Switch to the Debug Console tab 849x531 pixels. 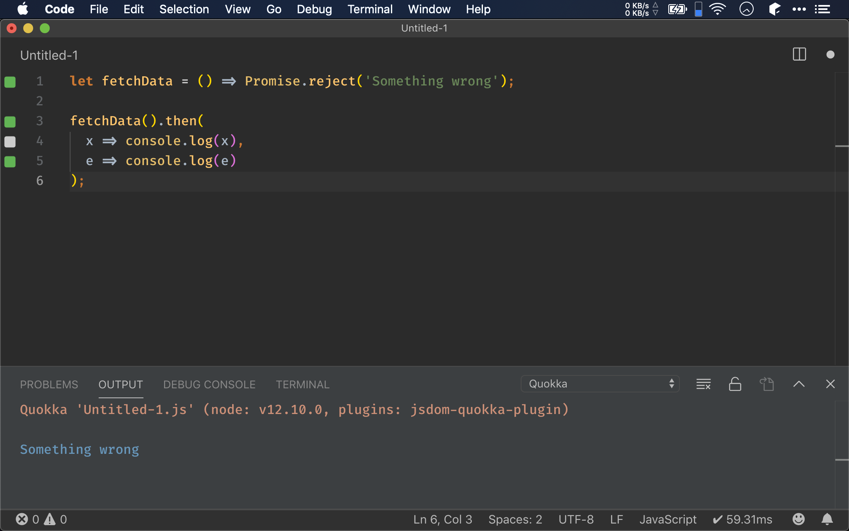point(209,385)
